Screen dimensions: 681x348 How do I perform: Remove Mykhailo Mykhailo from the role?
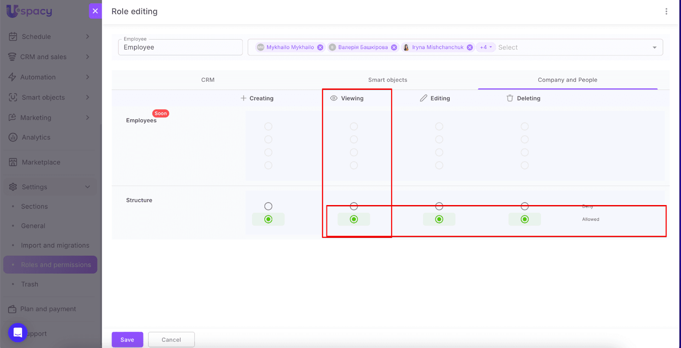click(320, 48)
